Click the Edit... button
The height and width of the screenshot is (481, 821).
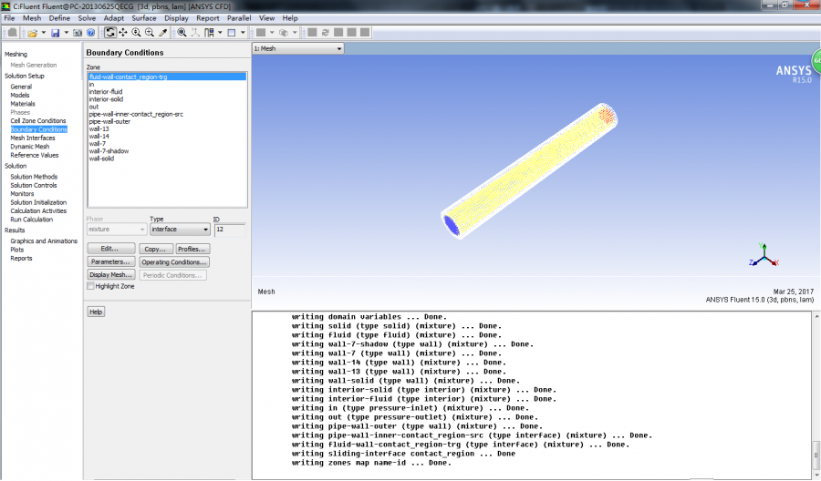coord(111,249)
